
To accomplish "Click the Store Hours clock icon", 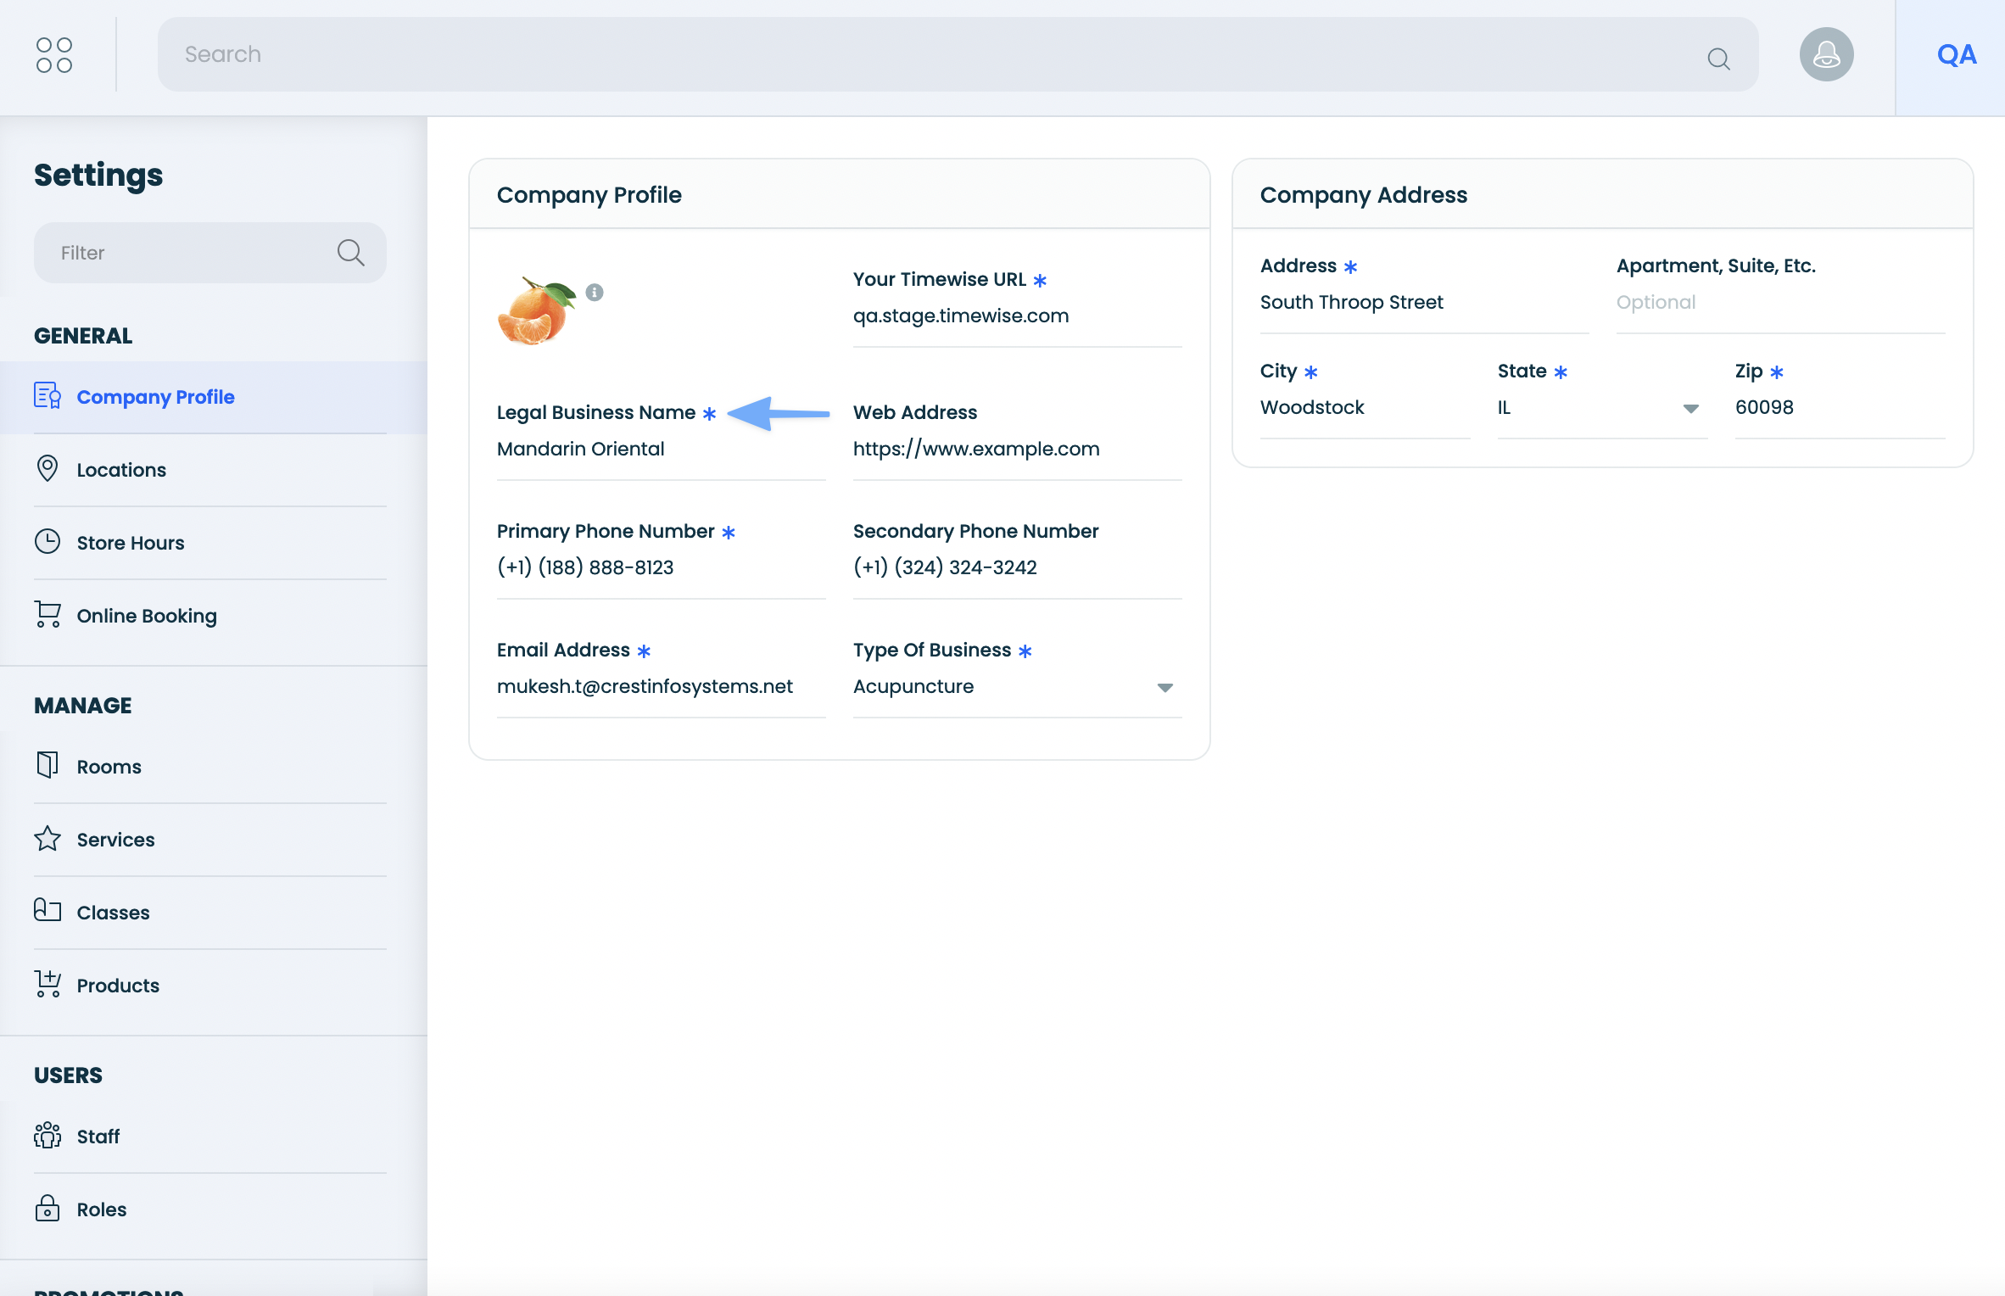I will tap(47, 542).
